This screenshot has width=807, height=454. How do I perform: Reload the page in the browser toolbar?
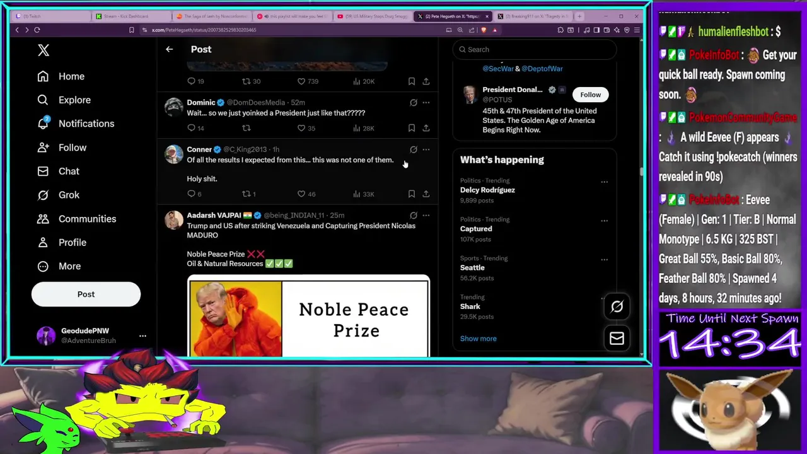(x=37, y=30)
